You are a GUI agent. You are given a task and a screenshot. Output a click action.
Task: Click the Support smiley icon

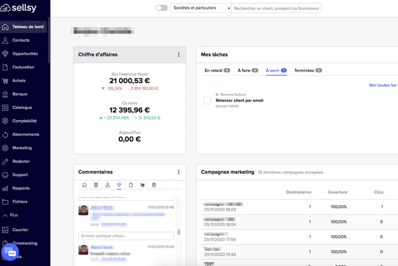click(5, 175)
